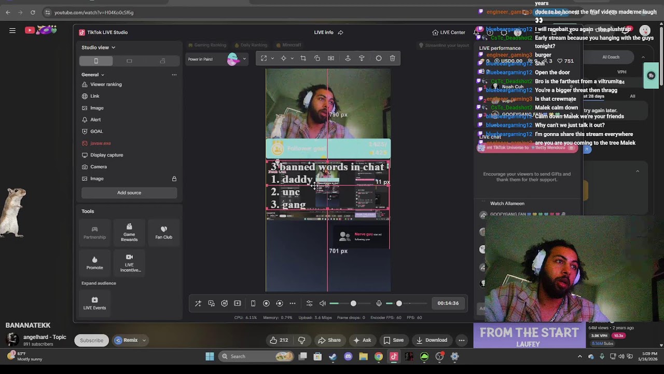The image size is (664, 374).
Task: Switch to dual-screen layout view
Action: 162,61
